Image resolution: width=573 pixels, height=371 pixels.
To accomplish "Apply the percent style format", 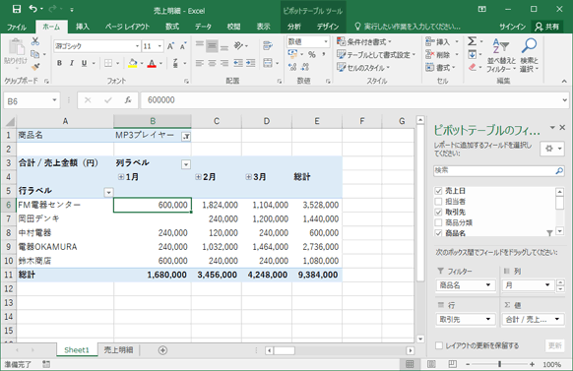I will [x=312, y=55].
